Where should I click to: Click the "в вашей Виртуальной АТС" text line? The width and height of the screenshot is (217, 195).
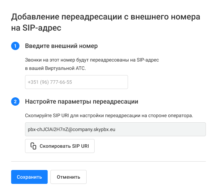(55, 68)
